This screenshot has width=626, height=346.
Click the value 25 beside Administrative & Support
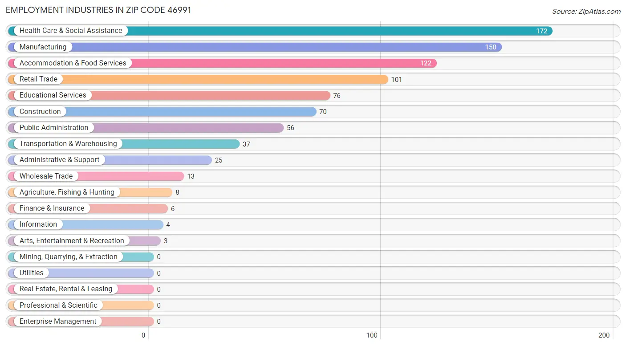(x=219, y=160)
